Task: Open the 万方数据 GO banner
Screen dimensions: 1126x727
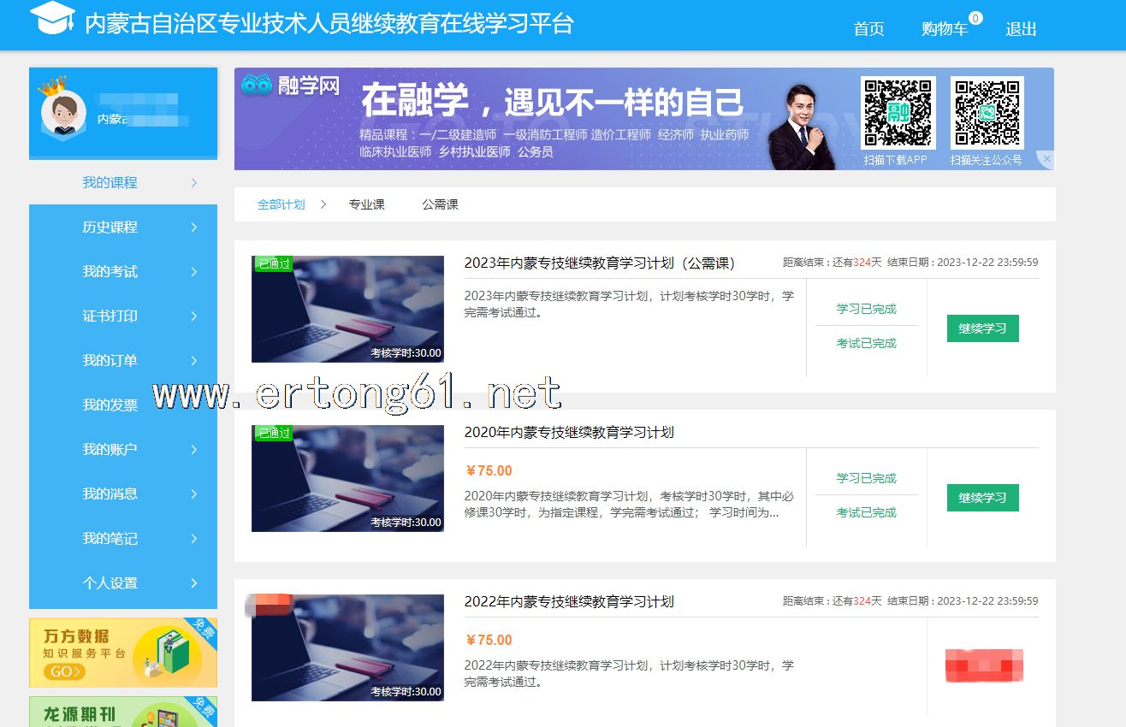Action: point(123,653)
